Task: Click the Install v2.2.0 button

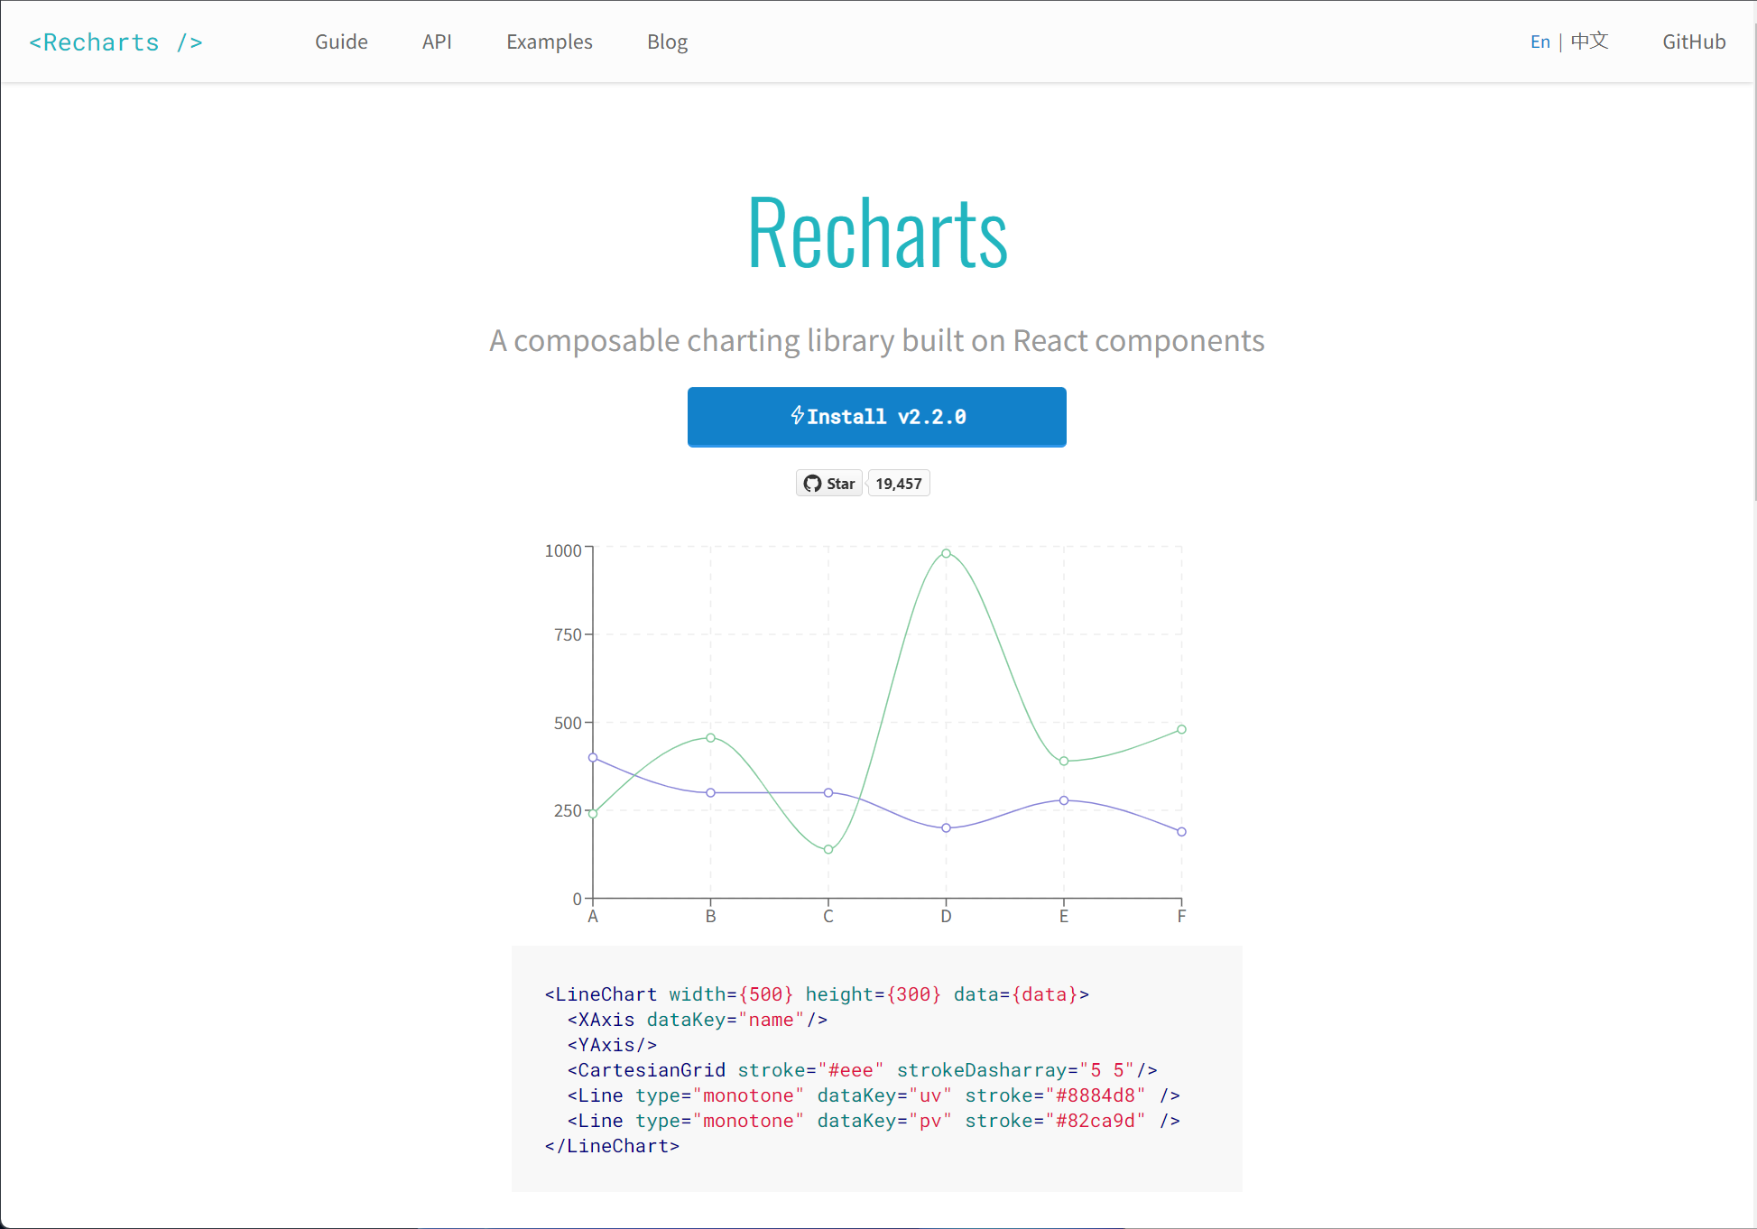Action: (x=876, y=416)
